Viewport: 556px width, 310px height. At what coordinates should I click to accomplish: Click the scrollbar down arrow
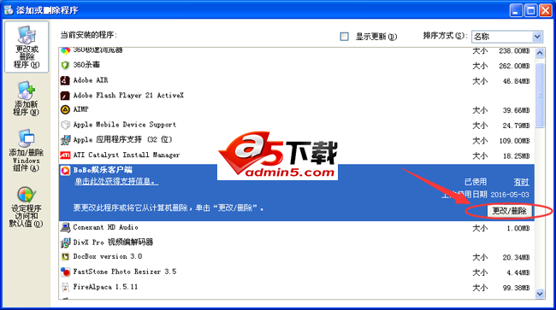[540, 294]
